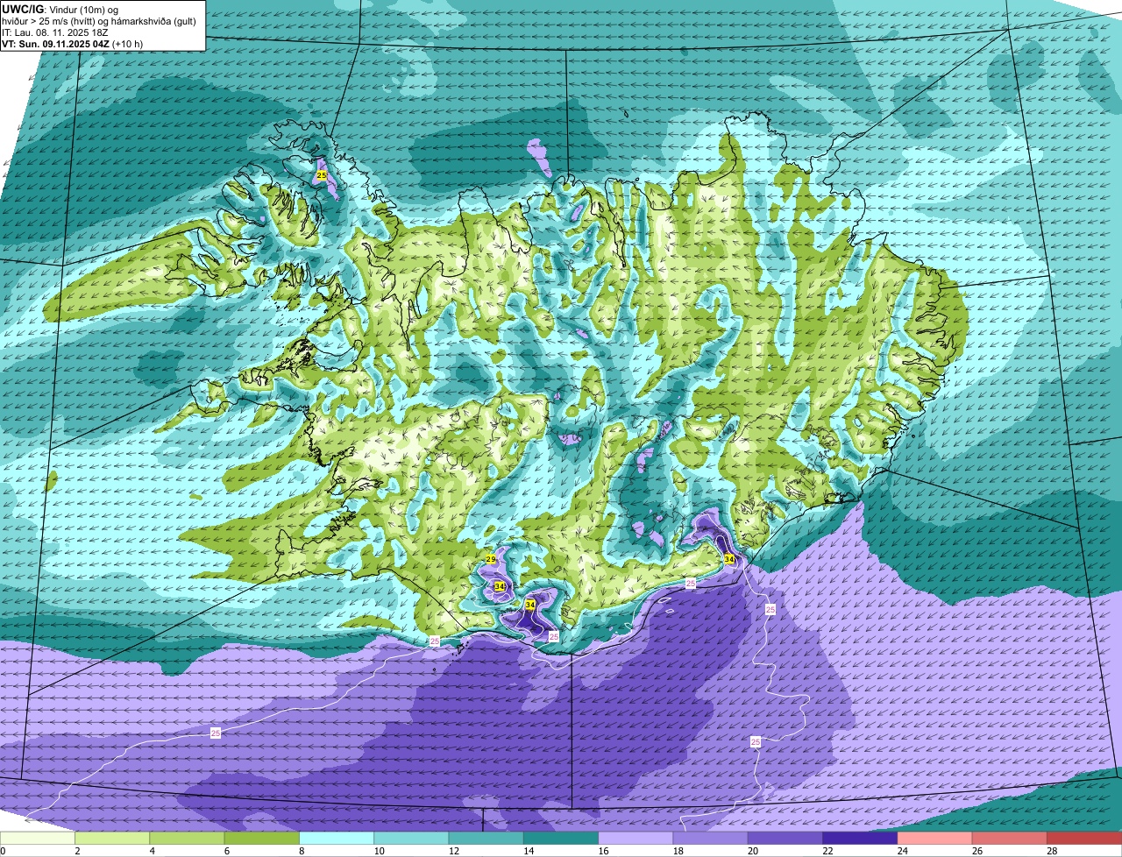Select the 2–4 m/s legend color swatch
1122x857 pixels.
coord(112,839)
